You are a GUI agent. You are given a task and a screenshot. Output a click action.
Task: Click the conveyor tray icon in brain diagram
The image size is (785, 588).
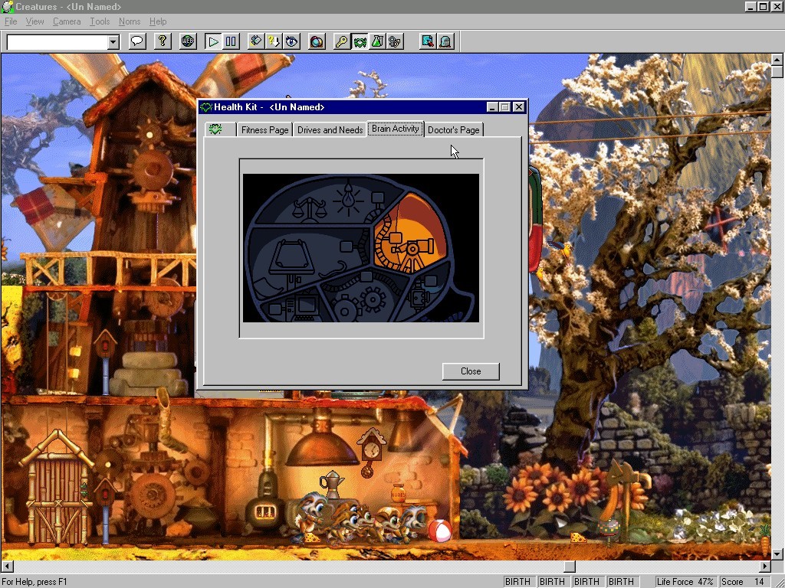pos(292,257)
